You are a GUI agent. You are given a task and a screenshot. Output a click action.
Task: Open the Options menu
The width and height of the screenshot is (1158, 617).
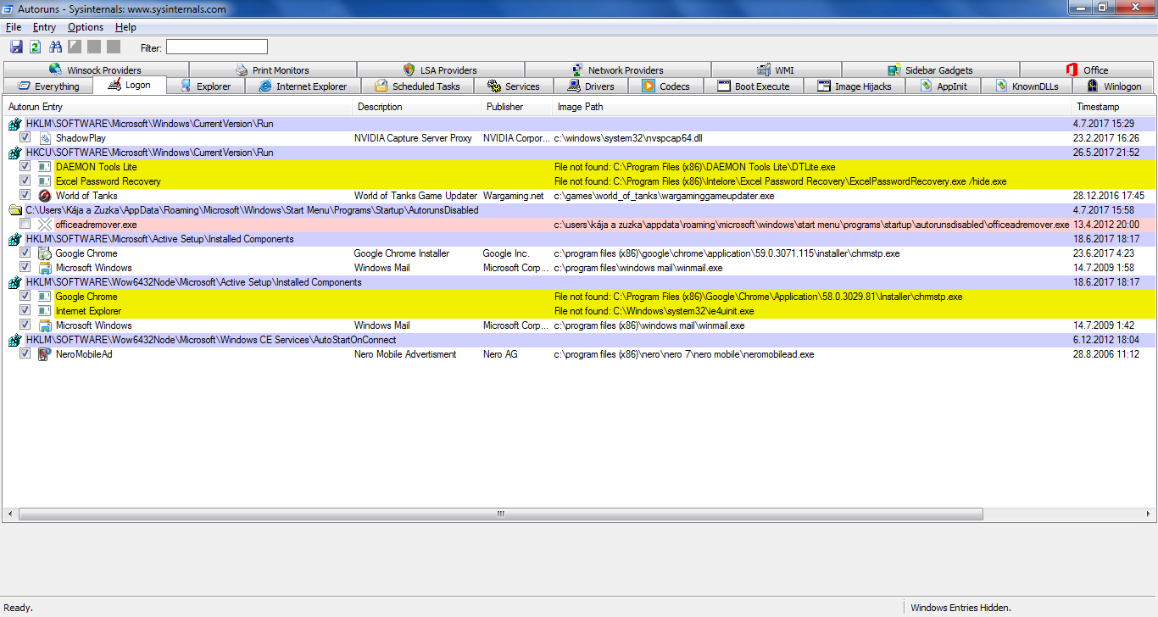pos(86,27)
